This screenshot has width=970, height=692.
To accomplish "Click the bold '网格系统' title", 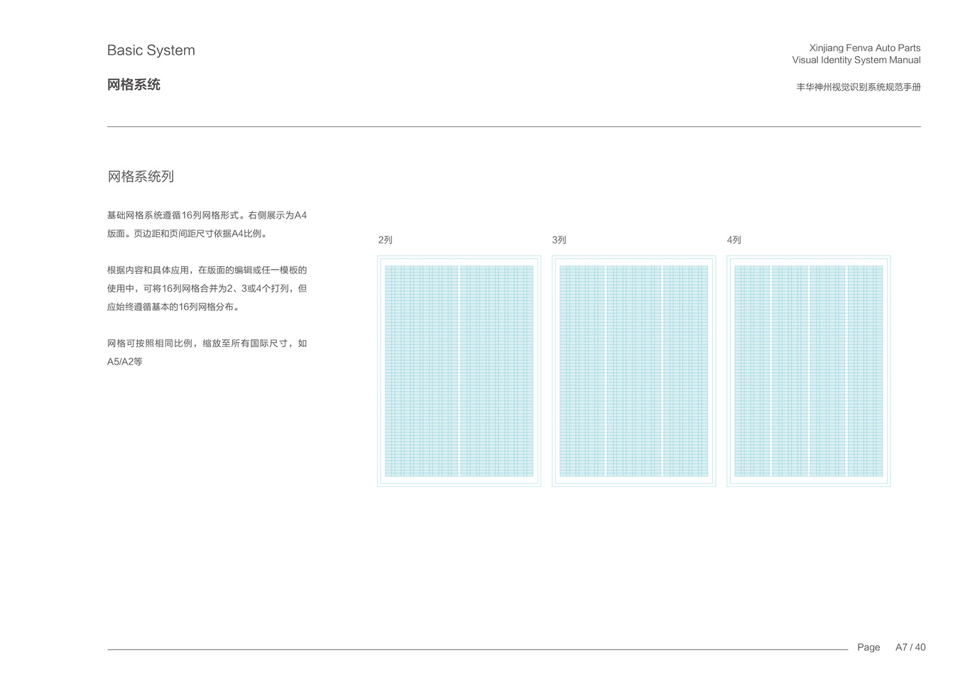I will [x=133, y=84].
